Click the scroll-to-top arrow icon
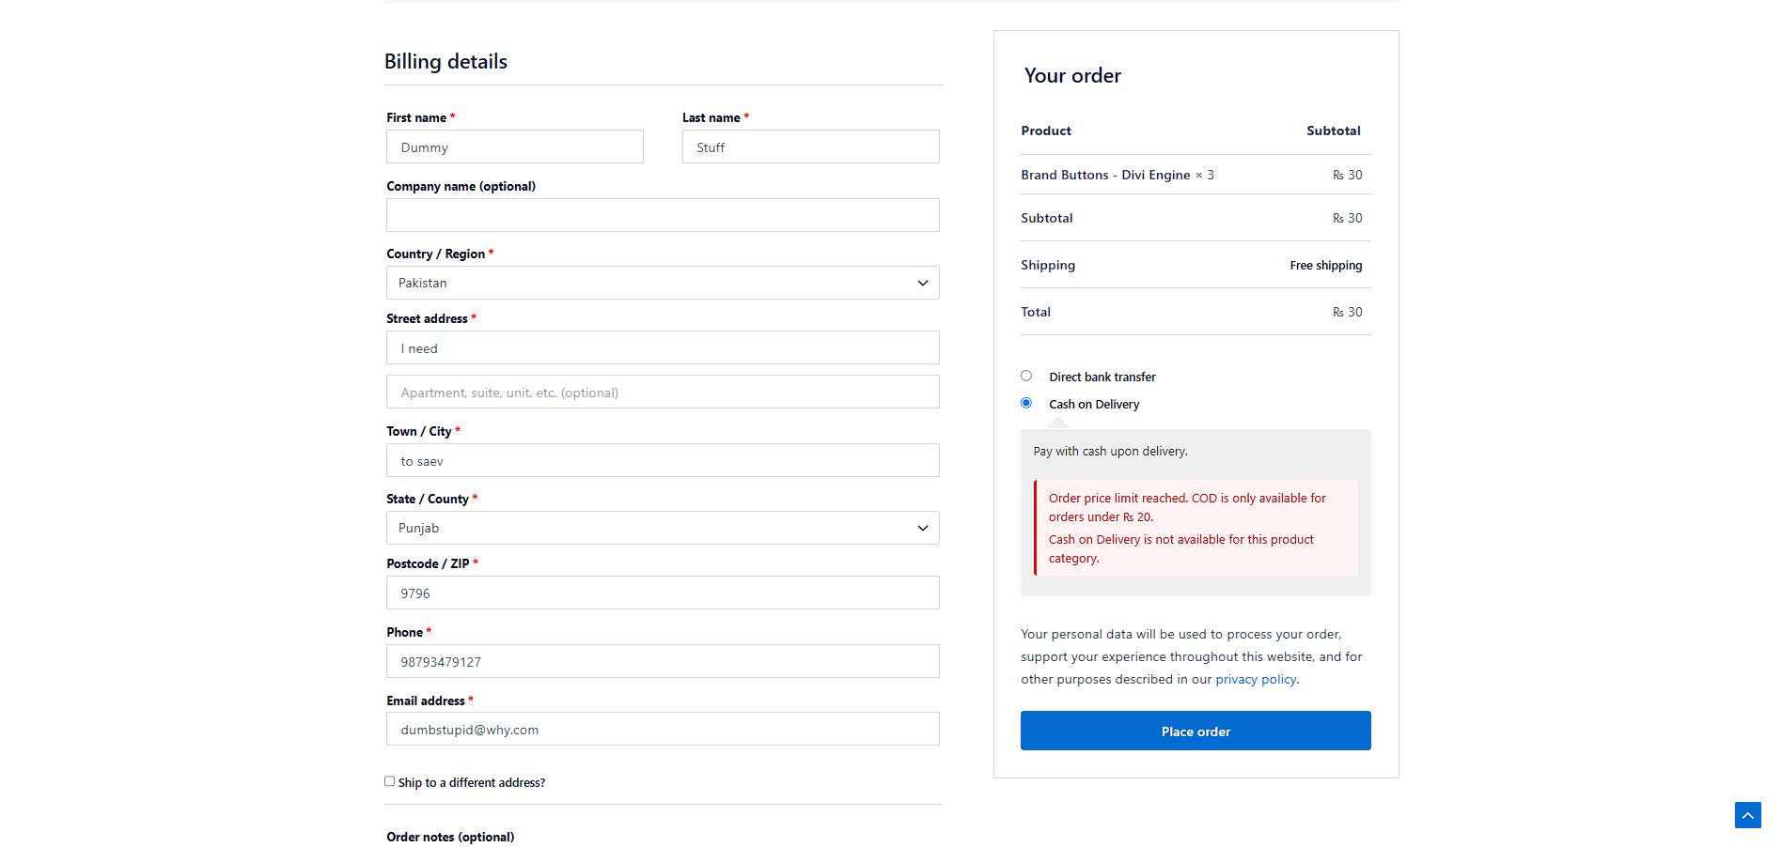Viewport: 1782px width, 847px height. click(x=1747, y=815)
